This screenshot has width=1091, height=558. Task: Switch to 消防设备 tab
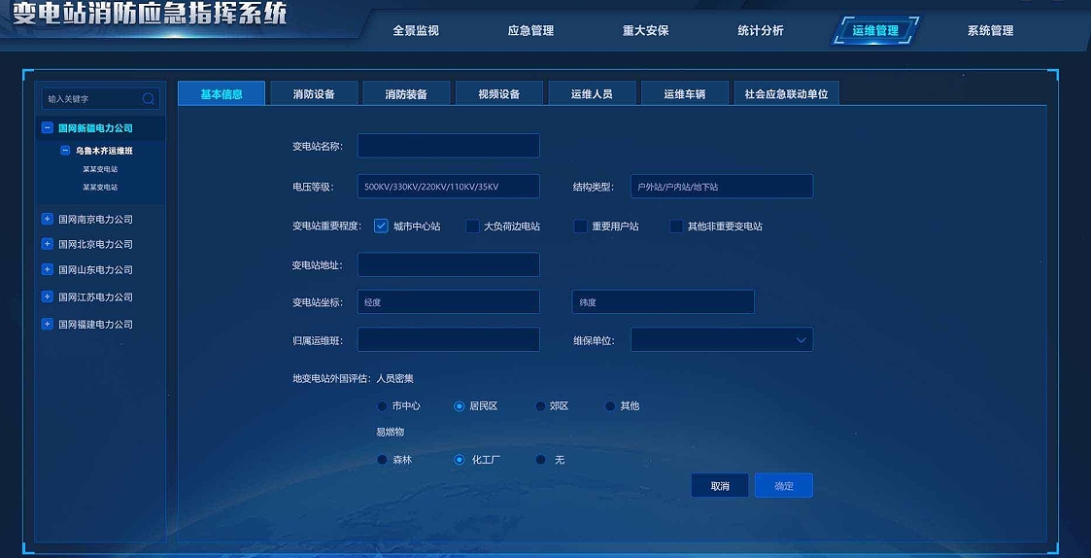coord(315,93)
